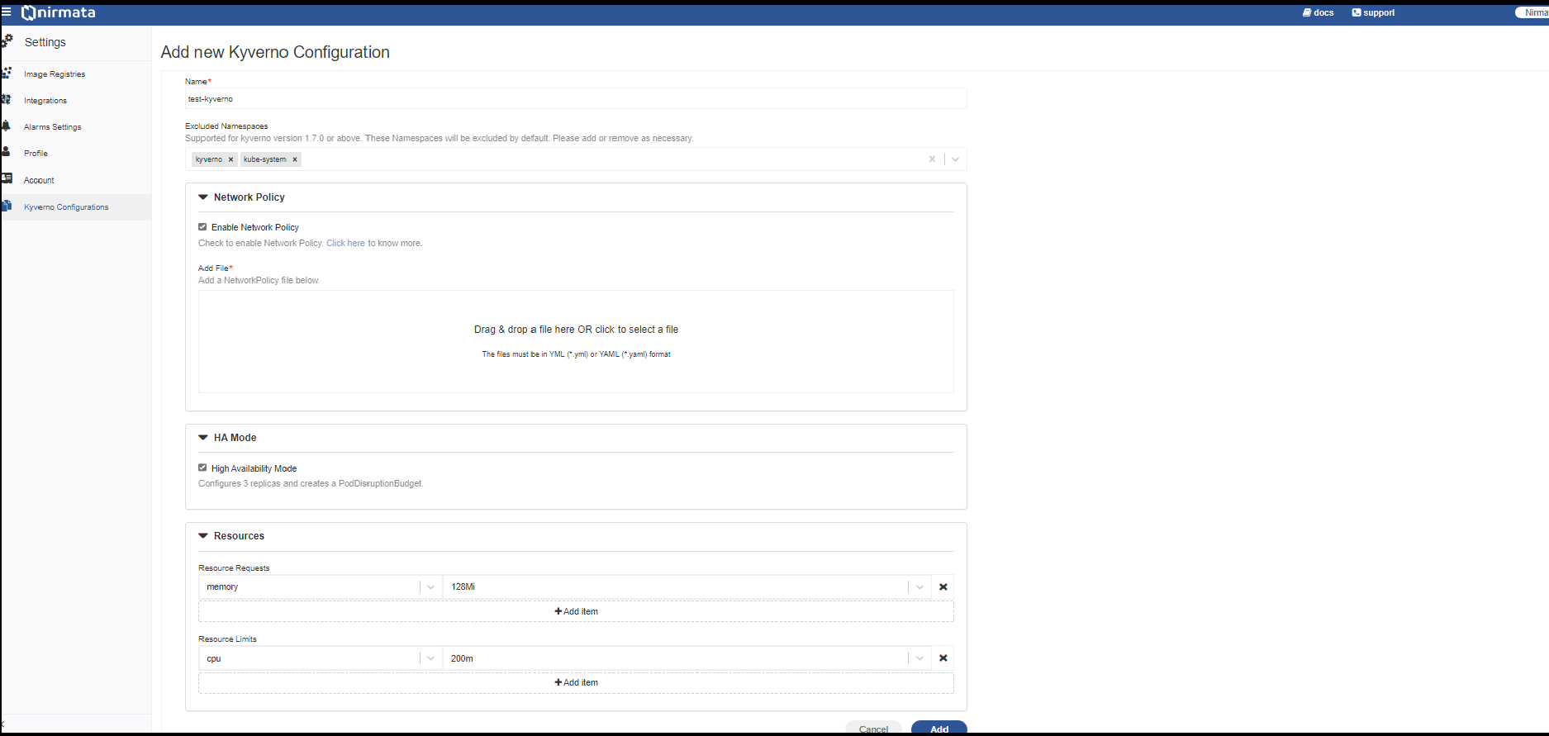The height and width of the screenshot is (736, 1549).
Task: Delete the memory resource request row
Action: [943, 586]
